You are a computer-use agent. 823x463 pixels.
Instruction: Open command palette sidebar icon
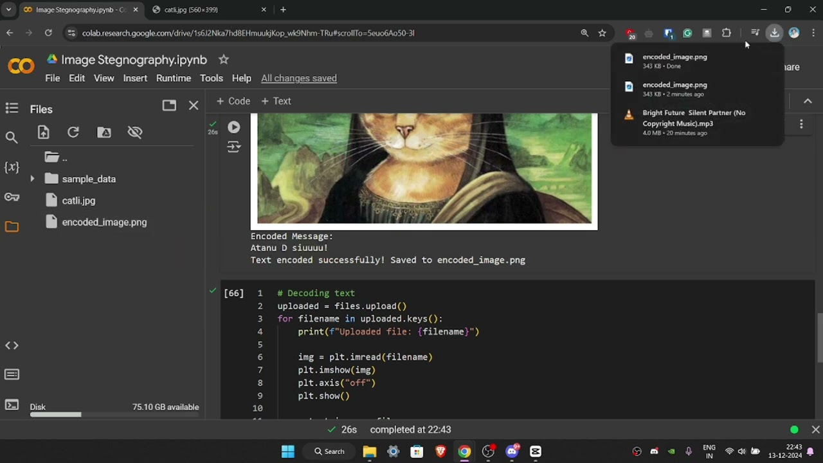12,374
